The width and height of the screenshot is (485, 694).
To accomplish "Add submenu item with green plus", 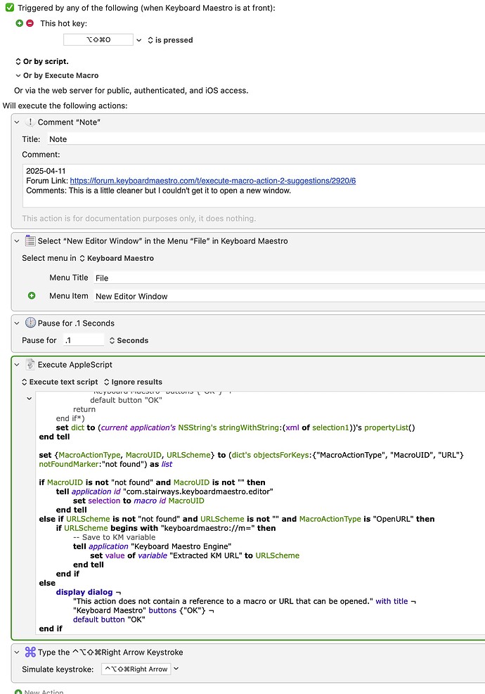I will click(32, 295).
